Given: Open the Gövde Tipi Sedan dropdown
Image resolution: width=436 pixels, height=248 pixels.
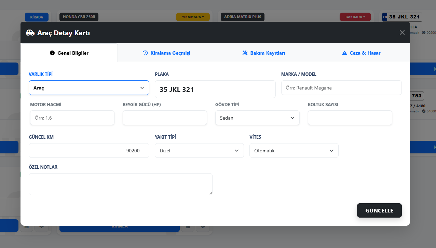Looking at the screenshot, I should pos(257,118).
